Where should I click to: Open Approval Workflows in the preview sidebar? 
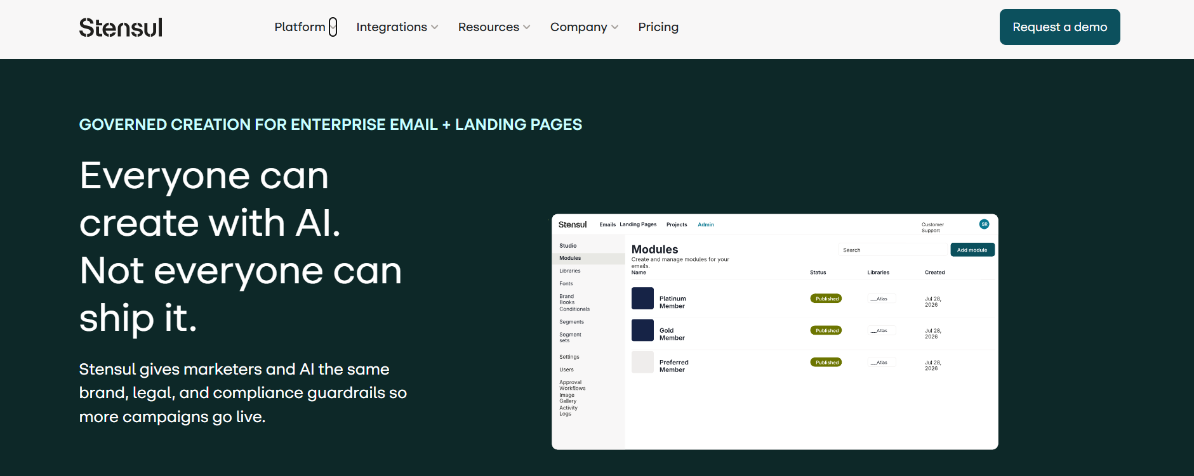(x=573, y=385)
